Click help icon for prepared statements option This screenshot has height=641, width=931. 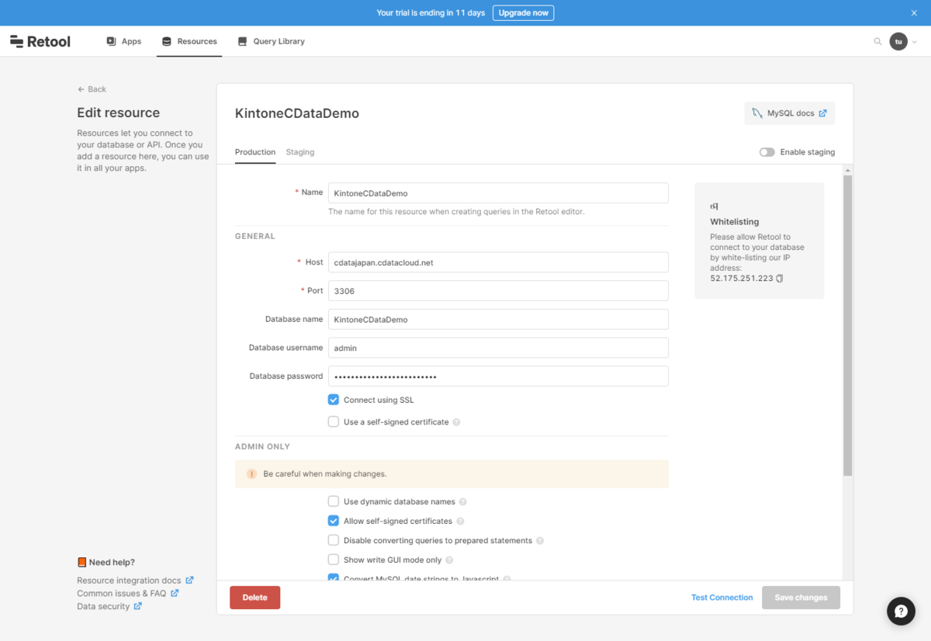coord(540,541)
